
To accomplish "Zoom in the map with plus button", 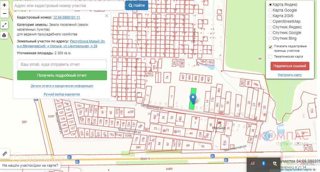I will point(4,5).
